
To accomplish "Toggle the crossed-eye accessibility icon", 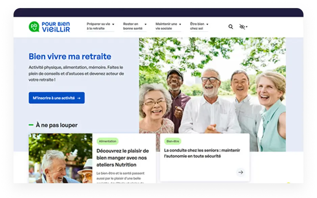I will pos(242,27).
